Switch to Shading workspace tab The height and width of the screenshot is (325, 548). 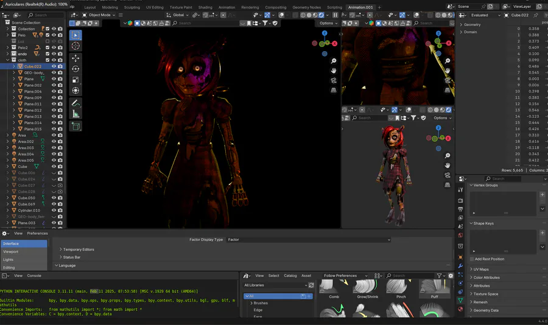pos(205,7)
